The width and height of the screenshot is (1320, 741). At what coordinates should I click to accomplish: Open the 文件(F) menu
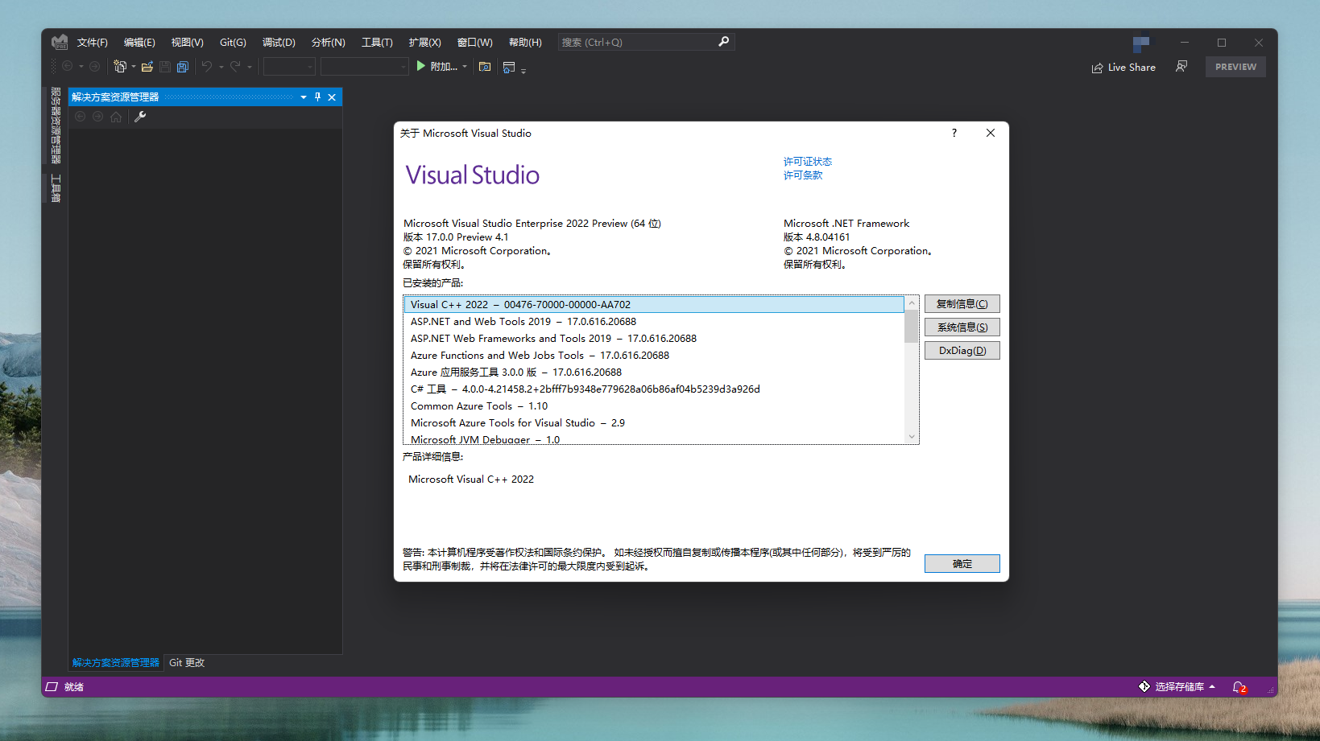pyautogui.click(x=93, y=43)
